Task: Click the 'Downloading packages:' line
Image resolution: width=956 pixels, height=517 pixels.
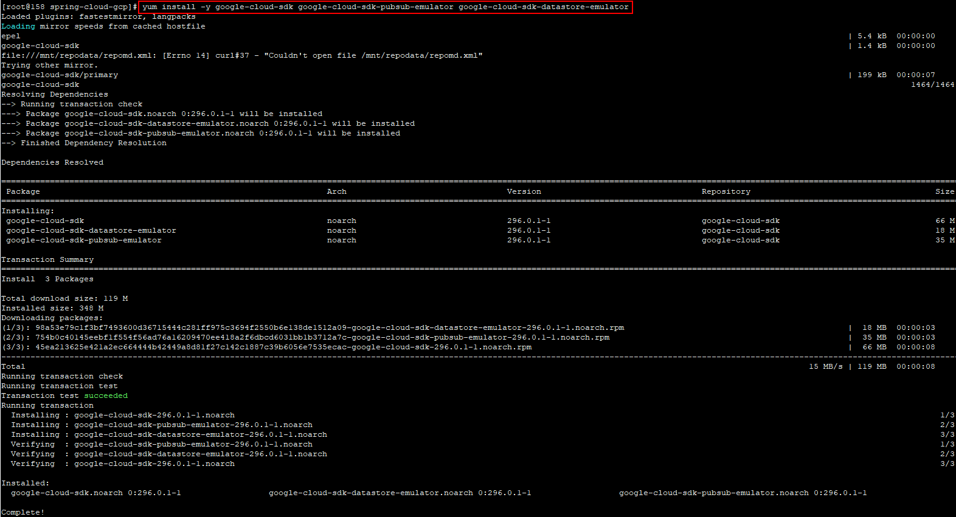Action: 52,318
